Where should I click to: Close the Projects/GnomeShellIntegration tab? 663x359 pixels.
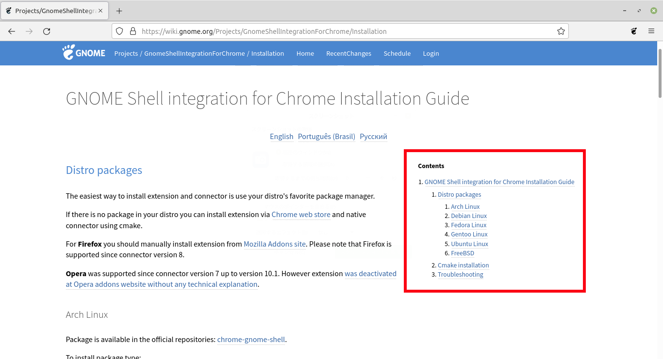click(x=100, y=11)
